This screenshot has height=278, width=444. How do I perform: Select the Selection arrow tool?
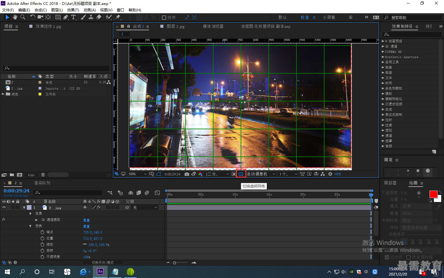[x=7, y=17]
